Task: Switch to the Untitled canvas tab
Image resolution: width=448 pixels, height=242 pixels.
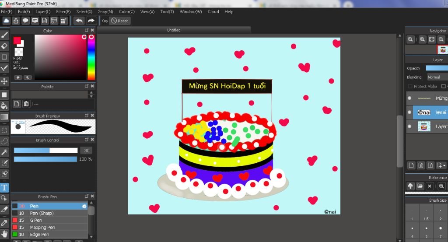Action: pyautogui.click(x=174, y=30)
